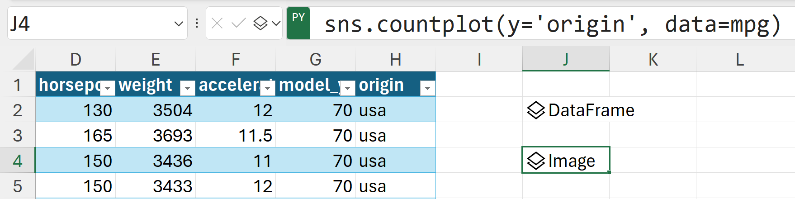Click the cancel formula X icon

pos(217,23)
